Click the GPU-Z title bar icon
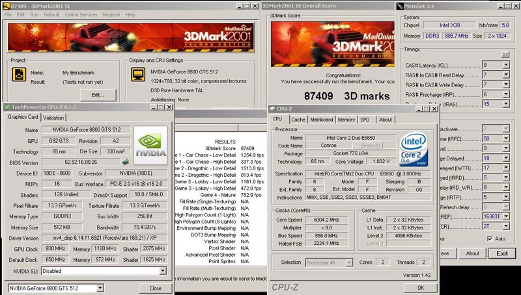The height and width of the screenshot is (295, 521). (x=7, y=107)
